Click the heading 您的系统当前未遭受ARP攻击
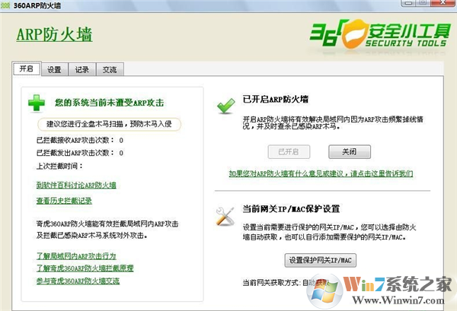This screenshot has height=311, width=457. click(x=109, y=103)
